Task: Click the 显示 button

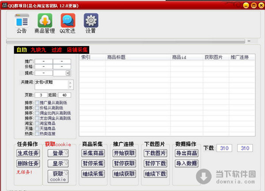Action: tap(58, 163)
